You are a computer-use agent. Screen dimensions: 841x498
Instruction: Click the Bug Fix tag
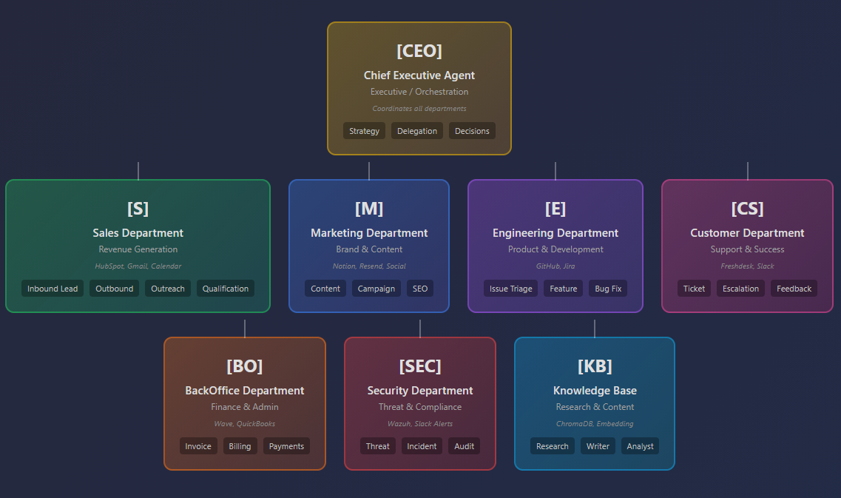click(608, 289)
